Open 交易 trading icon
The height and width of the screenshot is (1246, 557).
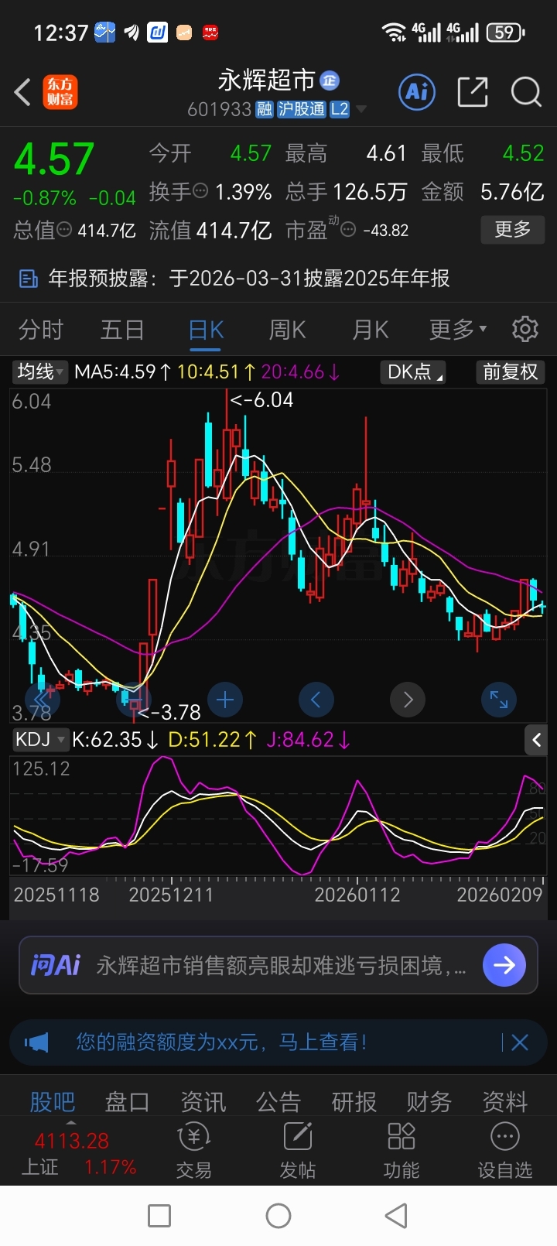click(x=193, y=1150)
